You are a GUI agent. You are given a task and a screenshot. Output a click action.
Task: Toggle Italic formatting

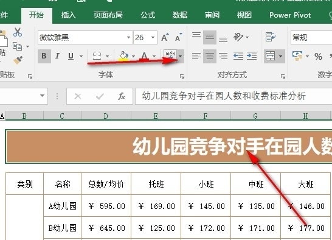[57, 56]
